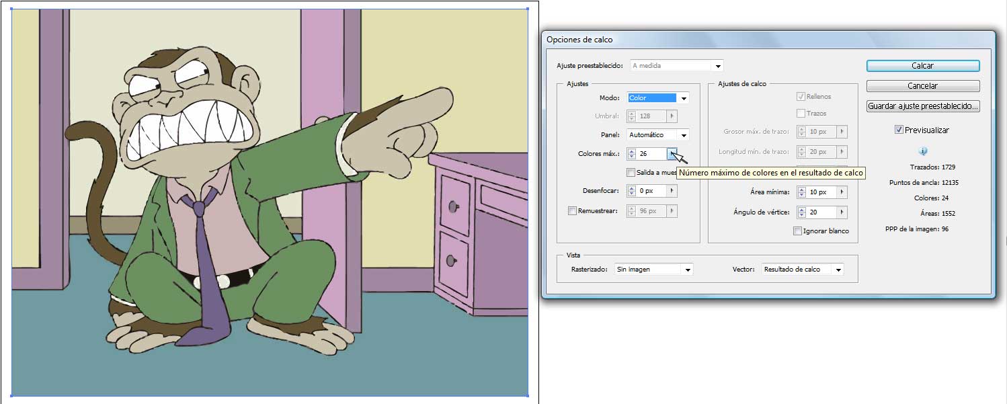
Task: Click the Desenfocar value field
Action: click(652, 191)
